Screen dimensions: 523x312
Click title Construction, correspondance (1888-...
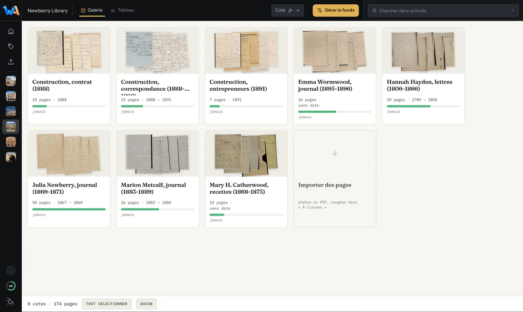(x=155, y=85)
